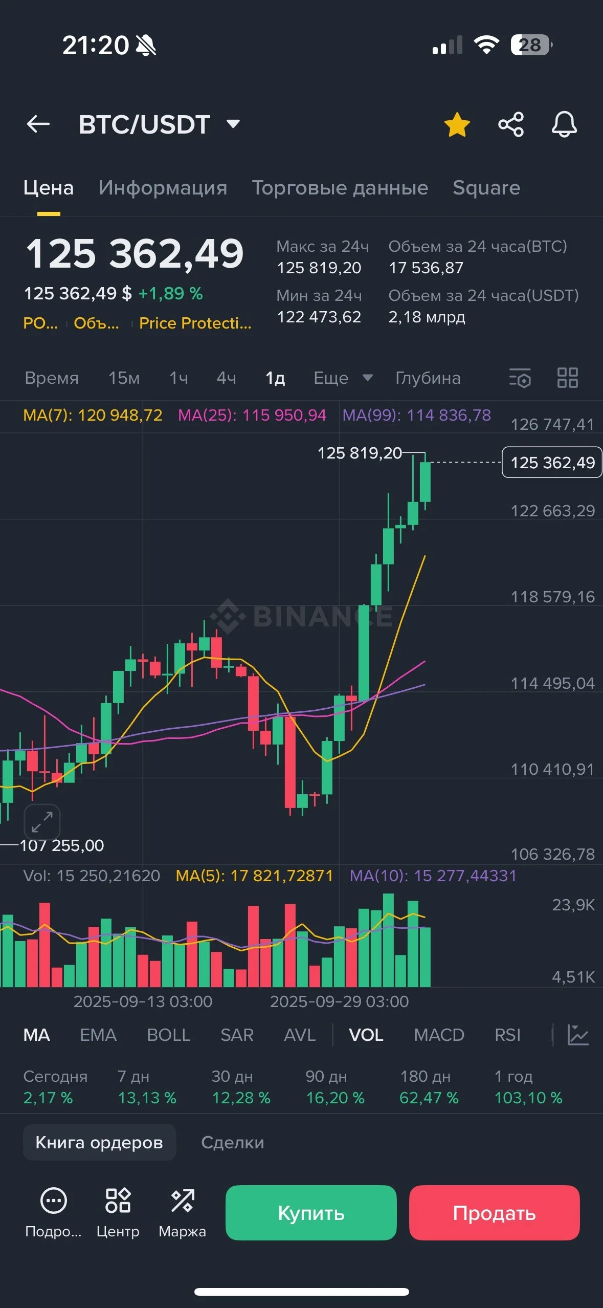Open the Подро... more options icon
The image size is (603, 1308).
[x=53, y=1212]
